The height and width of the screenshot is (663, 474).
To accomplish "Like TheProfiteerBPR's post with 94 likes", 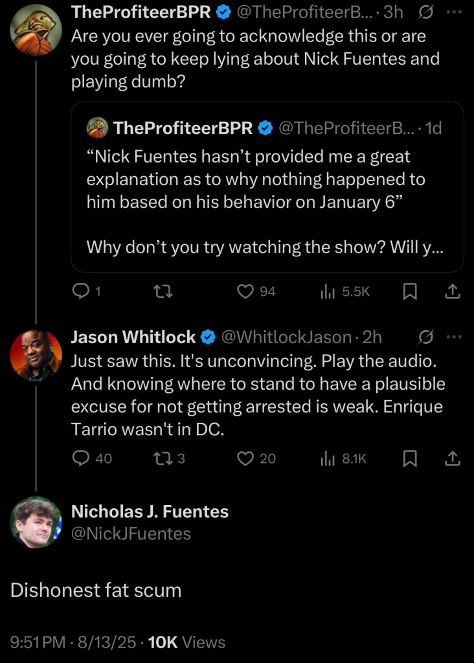I will click(x=245, y=292).
